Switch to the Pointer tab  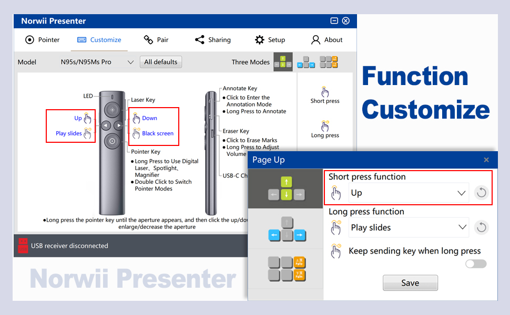tap(42, 39)
